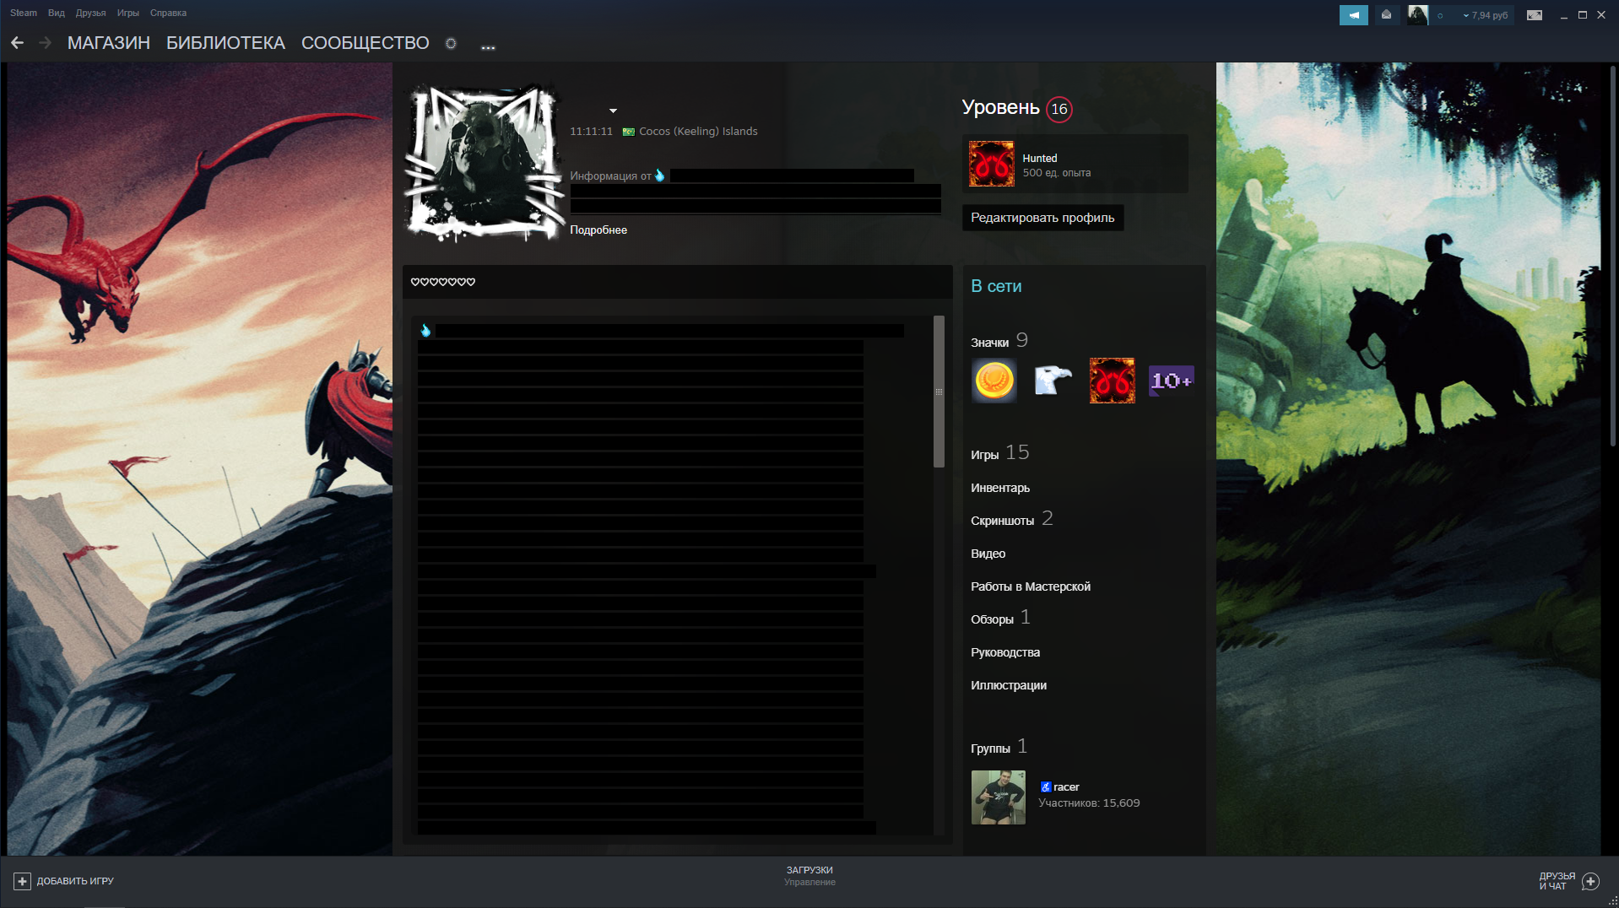Viewport: 1619px width, 908px height.
Task: Open Работы в Мастерской link
Action: [x=1031, y=586]
